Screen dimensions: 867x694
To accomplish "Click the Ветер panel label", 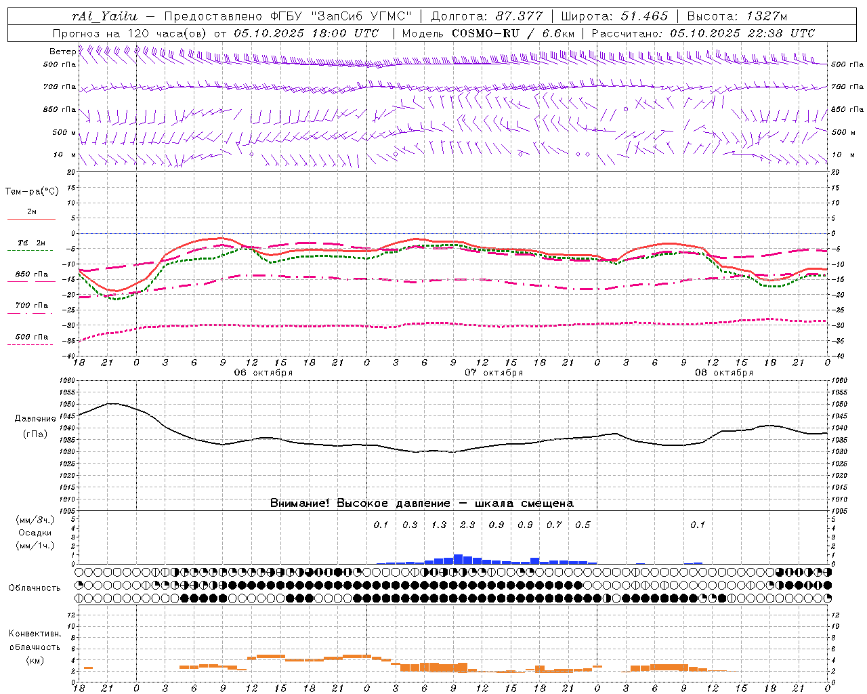I will (62, 52).
